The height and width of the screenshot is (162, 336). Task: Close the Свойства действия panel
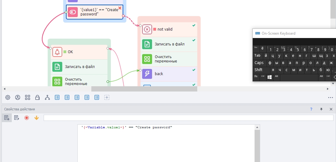[331, 109]
